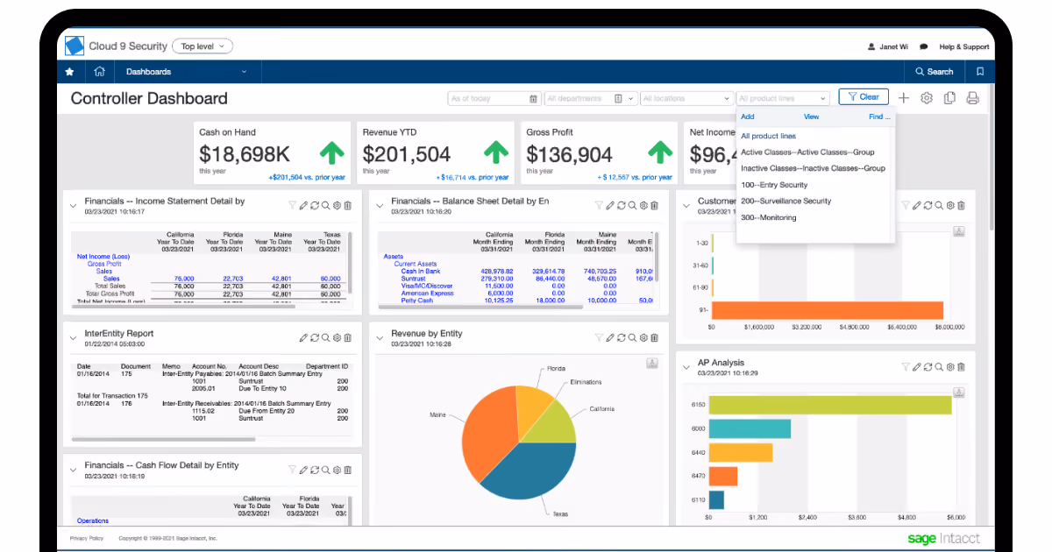Click View link in product lines dropdown
Screen dimensions: 1052x552
[x=811, y=117]
